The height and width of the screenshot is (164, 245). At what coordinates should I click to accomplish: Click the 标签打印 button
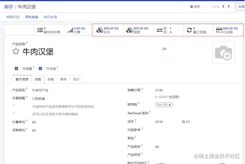pos(13,17)
